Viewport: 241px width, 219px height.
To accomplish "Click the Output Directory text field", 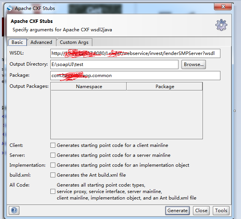I will point(114,64).
